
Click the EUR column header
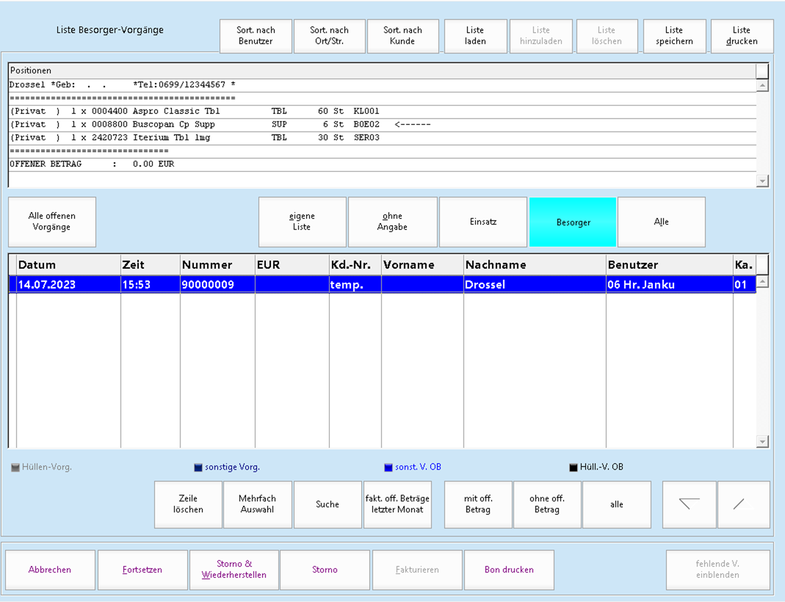[292, 265]
